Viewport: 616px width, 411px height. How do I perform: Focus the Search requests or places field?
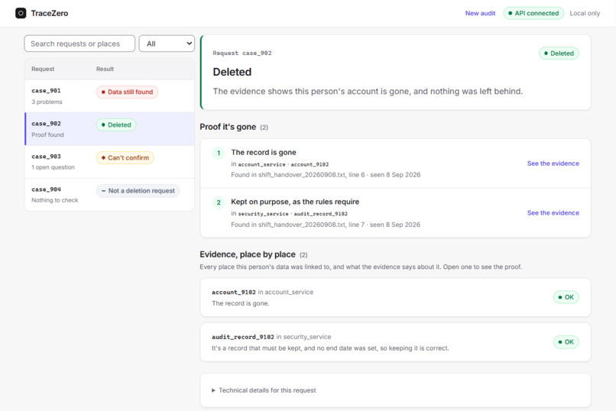point(79,44)
